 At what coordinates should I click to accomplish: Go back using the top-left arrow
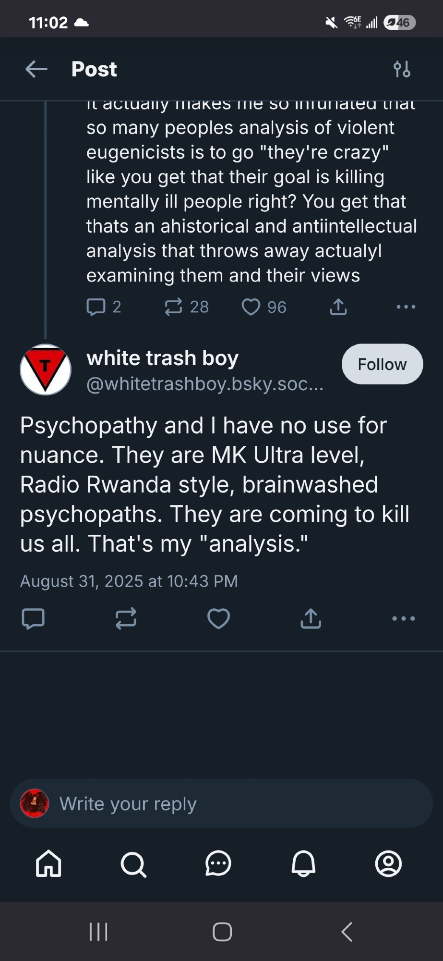coord(36,69)
